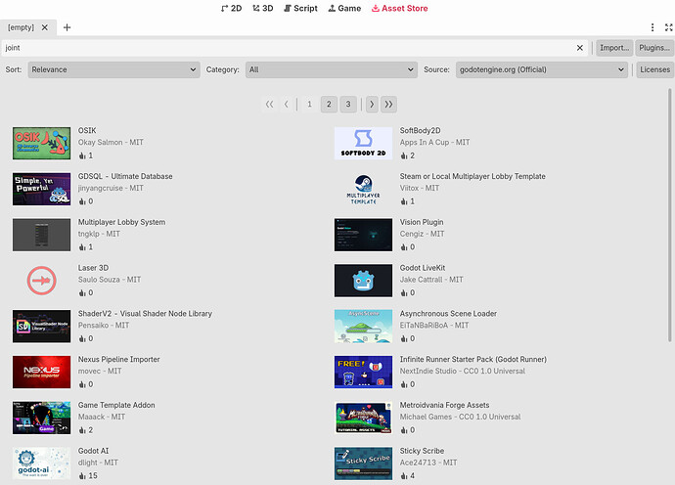Click the thumbs-up icon on SoftBody2D

coord(404,155)
